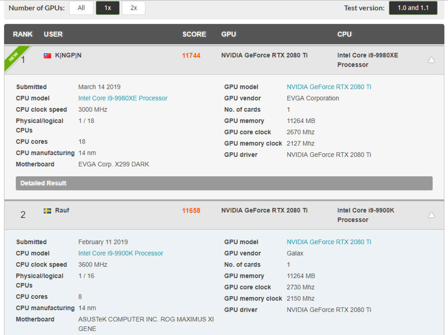Click 'EVGA Corp. X299 DARK' motherboard value

tap(114, 164)
